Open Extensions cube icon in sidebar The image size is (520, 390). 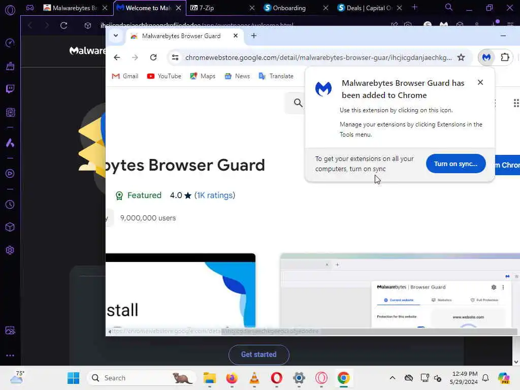coord(10,227)
